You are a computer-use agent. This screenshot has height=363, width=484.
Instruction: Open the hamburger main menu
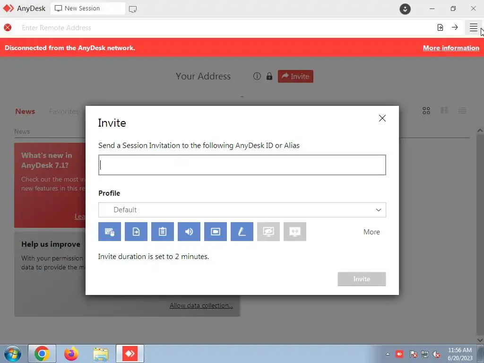coord(473,27)
